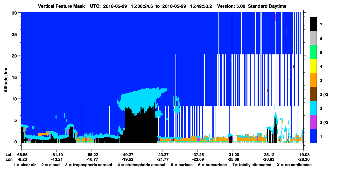The height and width of the screenshot is (172, 337).
Task: Click the longitude value -25.39
Action: click(x=233, y=159)
